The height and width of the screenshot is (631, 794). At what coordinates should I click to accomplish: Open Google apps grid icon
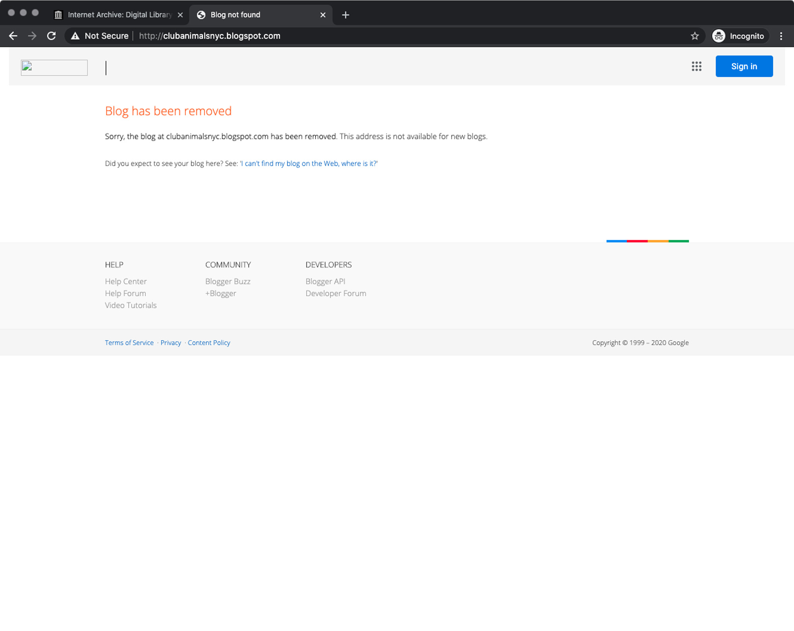(696, 66)
